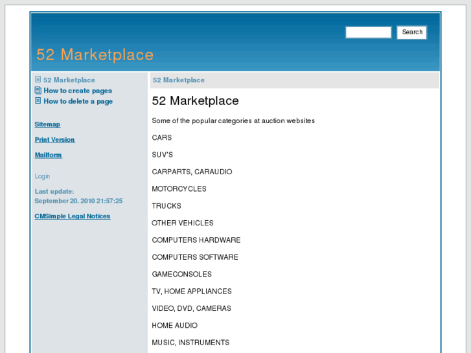The width and height of the screenshot is (471, 353).
Task: Click the VIDEO, DVD, CAMERAS text
Action: tap(191, 308)
